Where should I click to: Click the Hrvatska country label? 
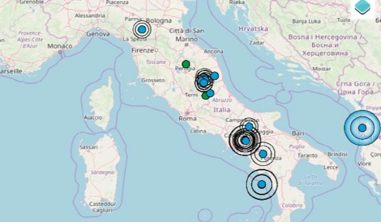click(254, 29)
